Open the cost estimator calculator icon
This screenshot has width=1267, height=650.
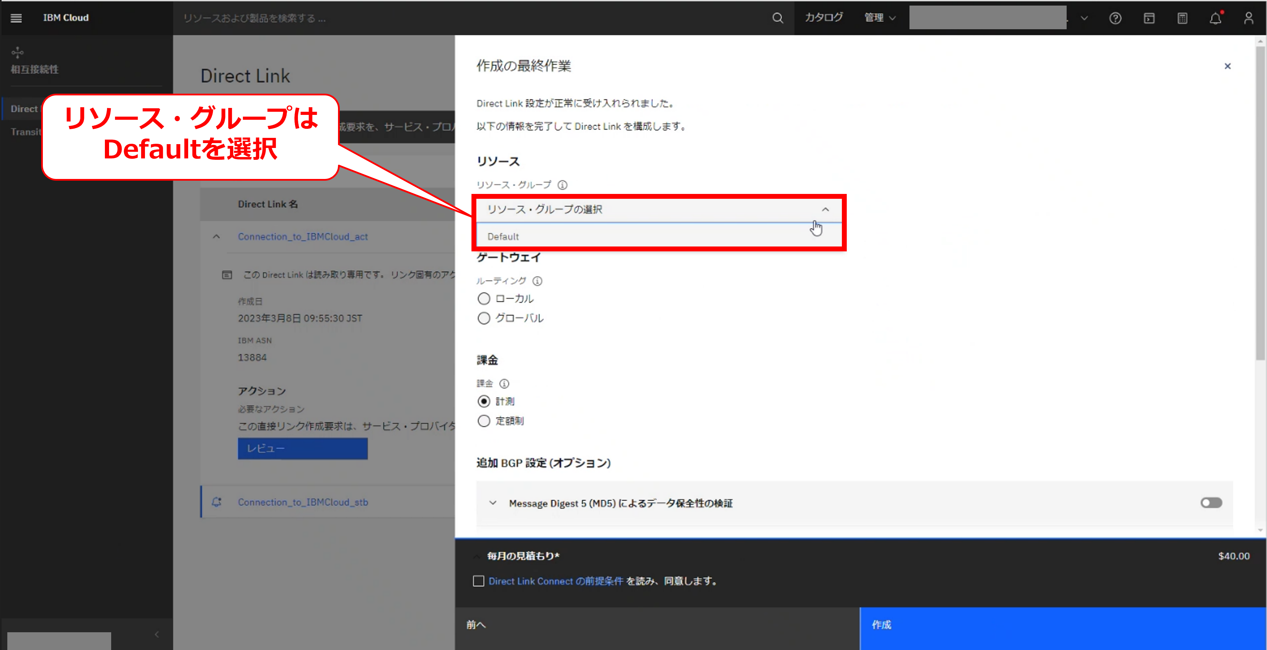click(x=1182, y=18)
